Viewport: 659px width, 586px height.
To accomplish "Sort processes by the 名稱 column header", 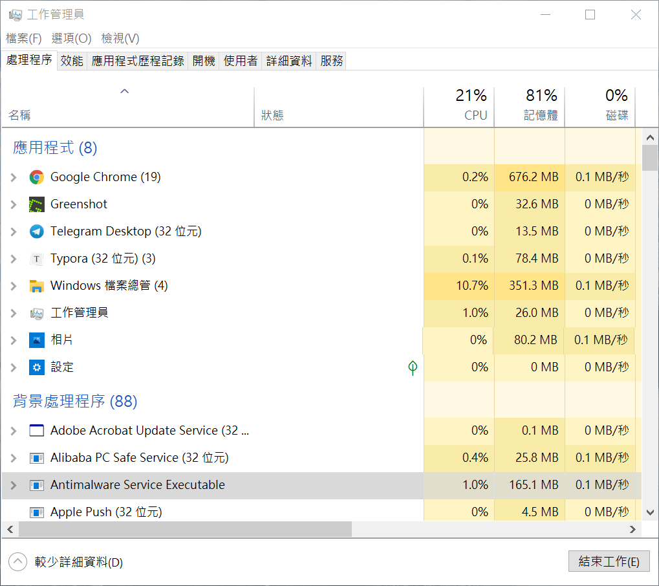I will point(128,107).
